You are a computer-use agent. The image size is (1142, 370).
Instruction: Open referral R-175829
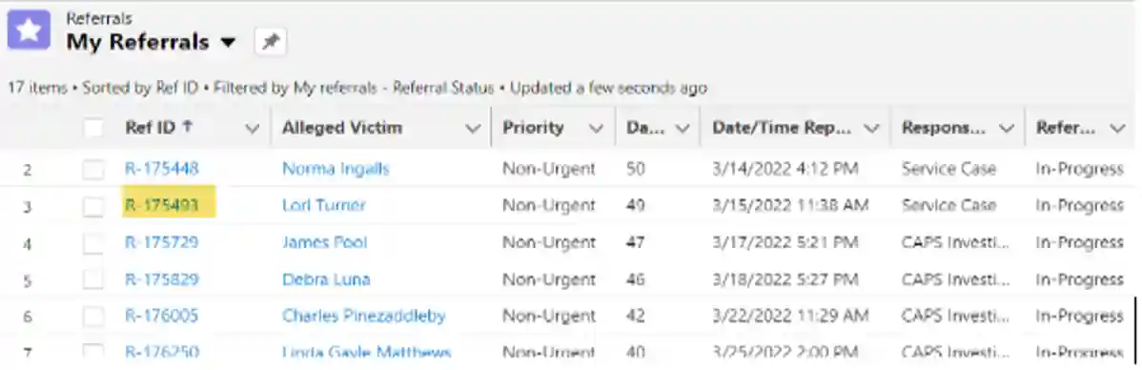(162, 279)
